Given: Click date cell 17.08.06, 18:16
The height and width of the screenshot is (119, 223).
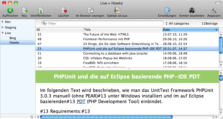Looking at the screenshot, I should point(175,63).
